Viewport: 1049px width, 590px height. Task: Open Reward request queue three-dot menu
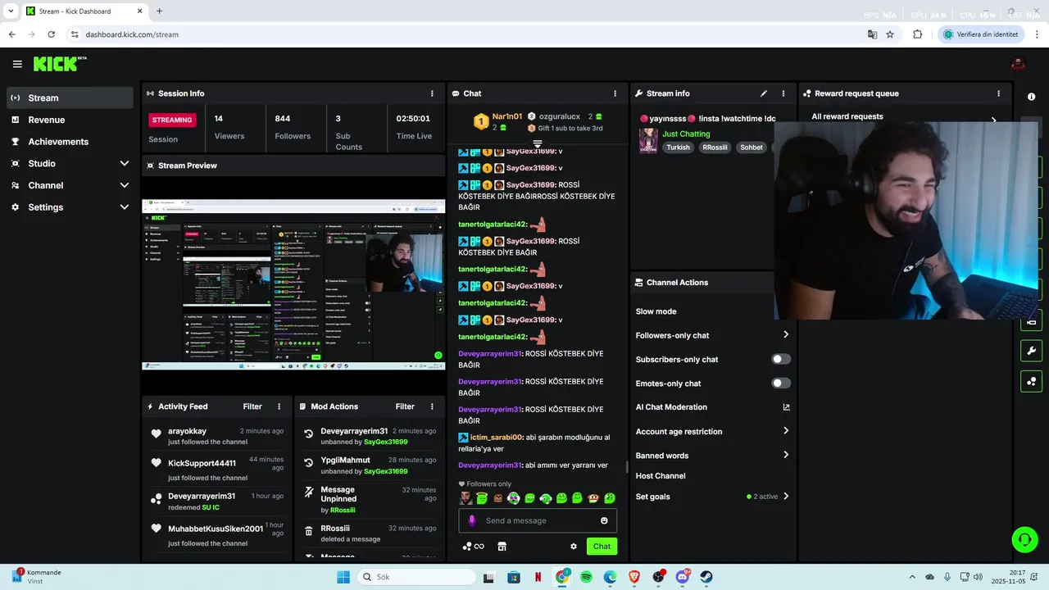(x=998, y=93)
